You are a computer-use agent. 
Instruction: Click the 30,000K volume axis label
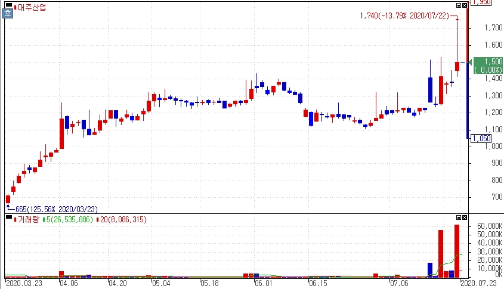click(x=490, y=251)
